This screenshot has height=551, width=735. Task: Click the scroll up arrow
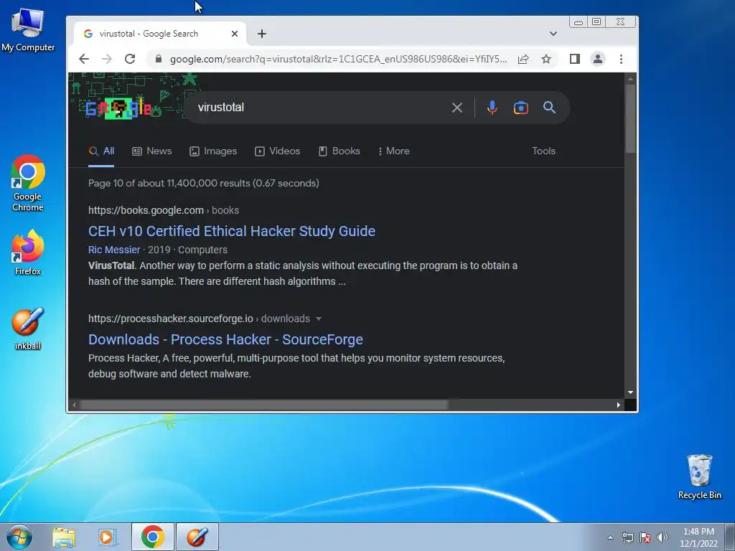(x=630, y=79)
